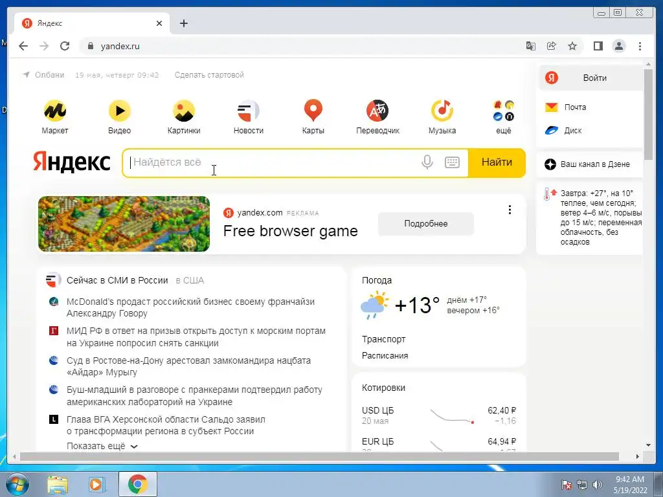Screen dimensions: 663x497
Task: Open Диск cloud storage icon
Action: (552, 130)
